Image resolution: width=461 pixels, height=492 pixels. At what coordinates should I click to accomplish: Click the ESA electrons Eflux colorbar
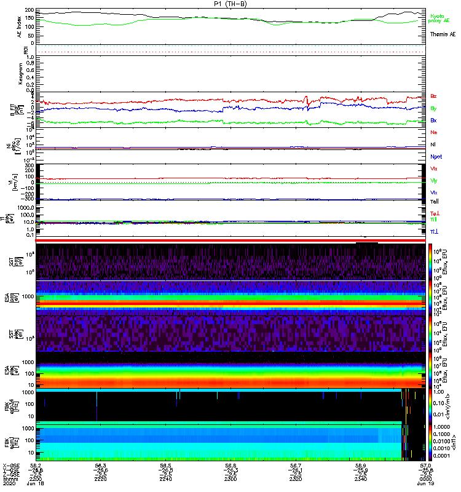430,370
